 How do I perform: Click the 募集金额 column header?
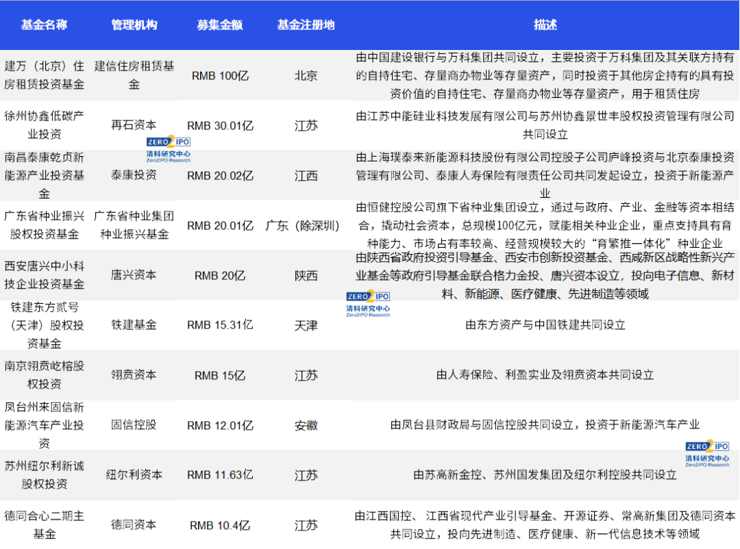click(220, 25)
